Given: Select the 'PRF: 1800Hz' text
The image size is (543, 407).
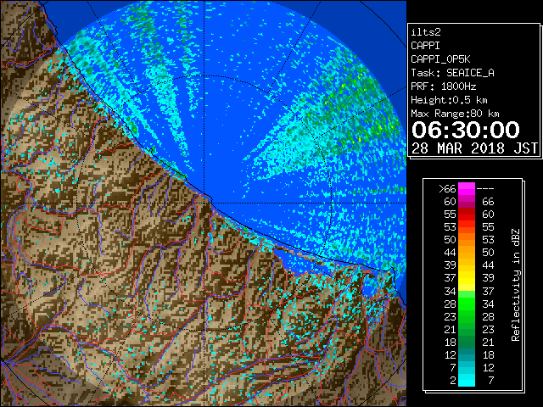Looking at the screenshot, I should [443, 86].
